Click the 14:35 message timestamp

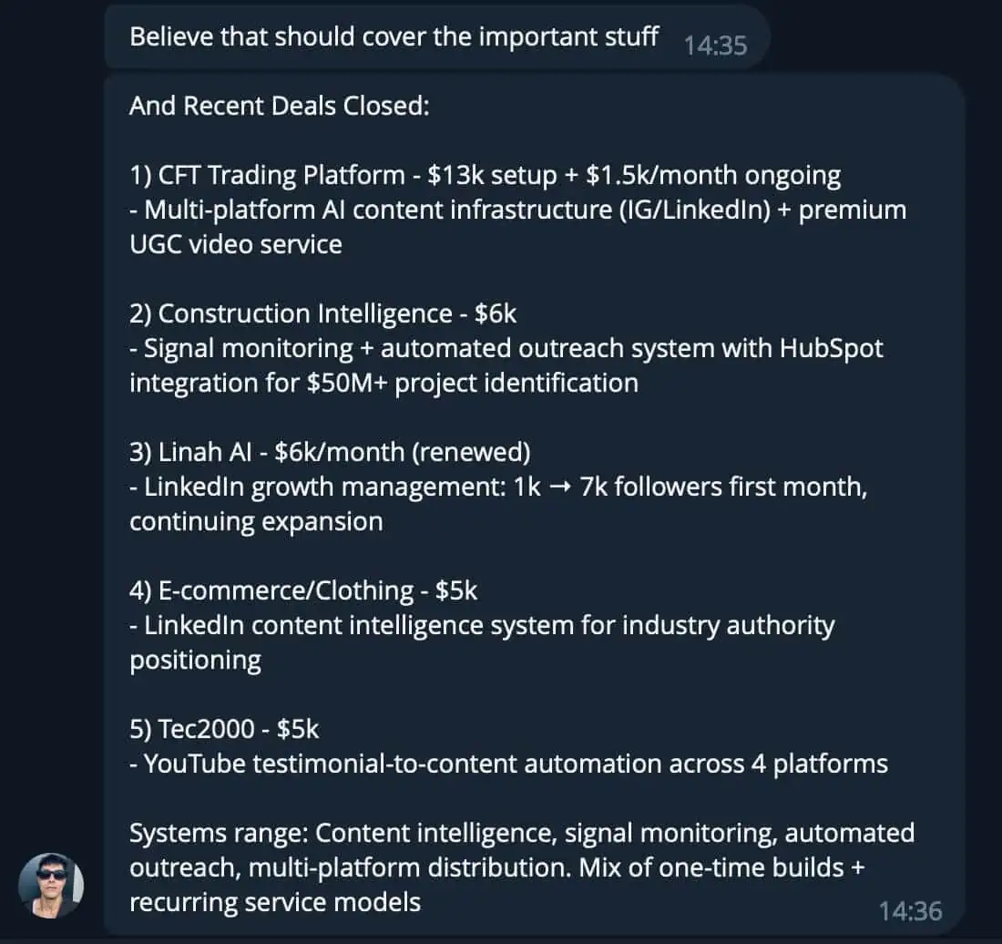point(715,45)
